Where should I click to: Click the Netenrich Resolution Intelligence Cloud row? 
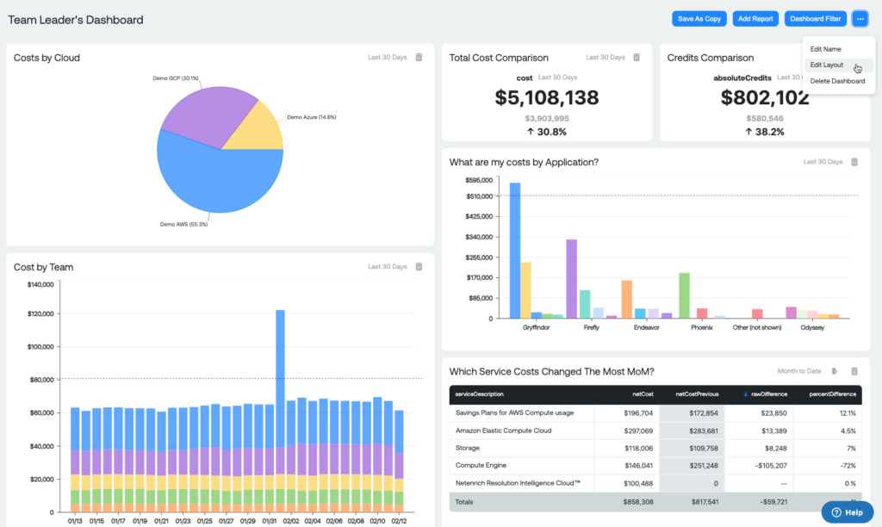click(x=655, y=483)
